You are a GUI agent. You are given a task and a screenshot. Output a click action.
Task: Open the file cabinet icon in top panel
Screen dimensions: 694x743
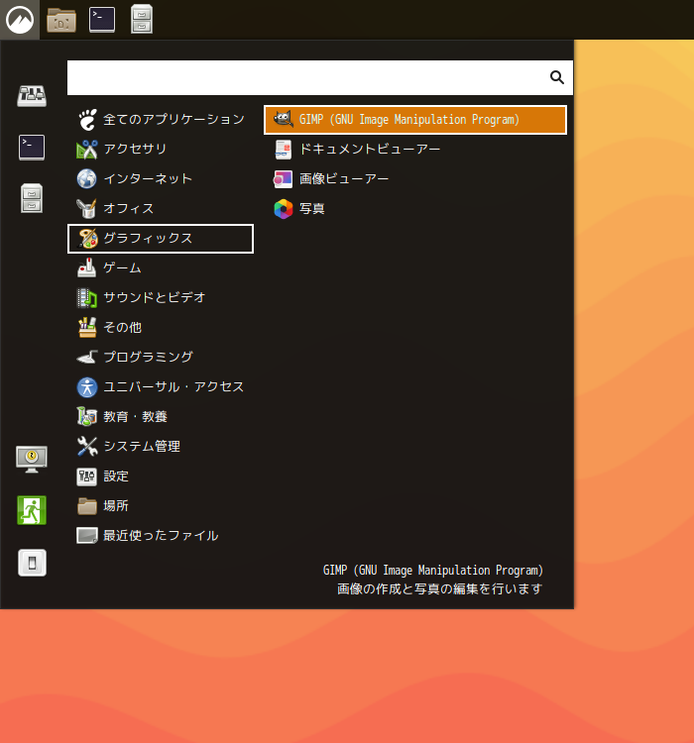point(142,20)
